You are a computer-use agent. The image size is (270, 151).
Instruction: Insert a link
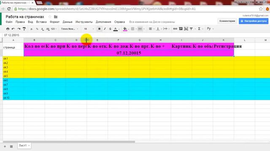pyautogui.click(x=175, y=29)
